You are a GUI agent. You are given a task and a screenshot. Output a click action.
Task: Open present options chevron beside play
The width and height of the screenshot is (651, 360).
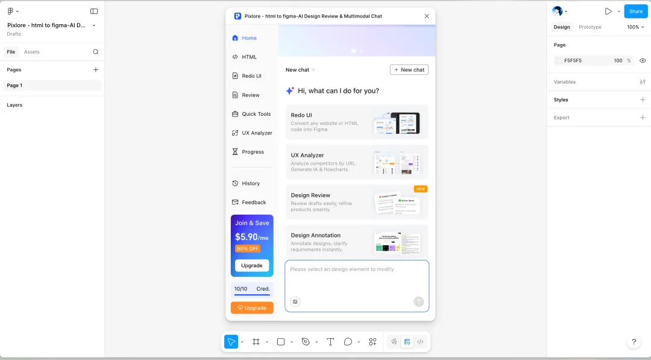point(618,11)
